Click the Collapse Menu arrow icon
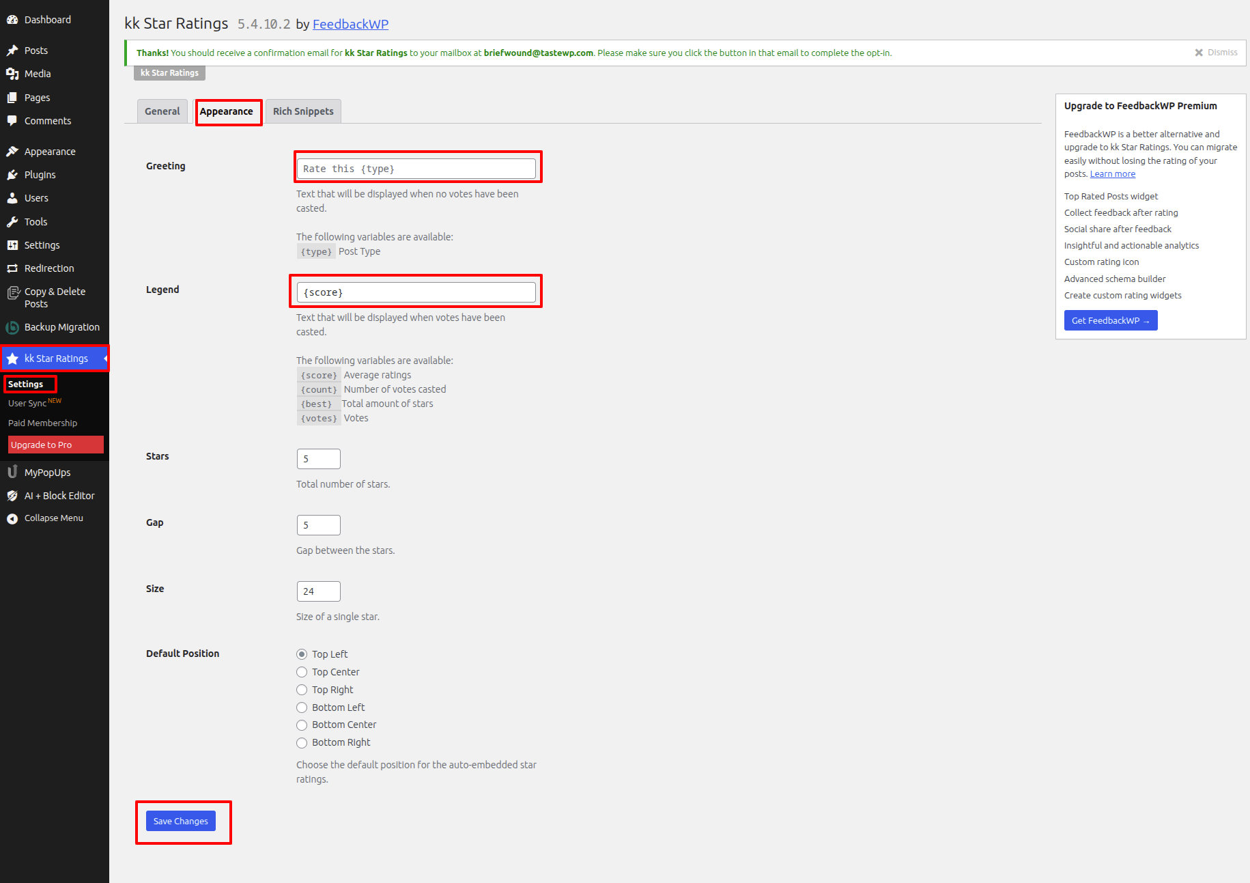1250x883 pixels. point(12,518)
